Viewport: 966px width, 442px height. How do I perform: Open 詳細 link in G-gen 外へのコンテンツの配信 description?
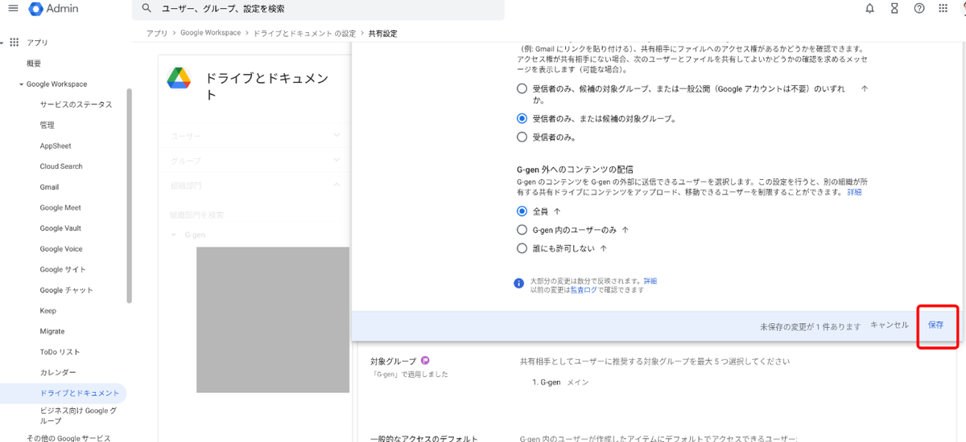pos(854,192)
